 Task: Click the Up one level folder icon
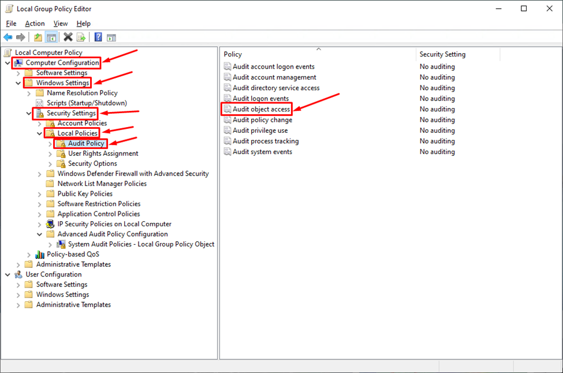38,38
